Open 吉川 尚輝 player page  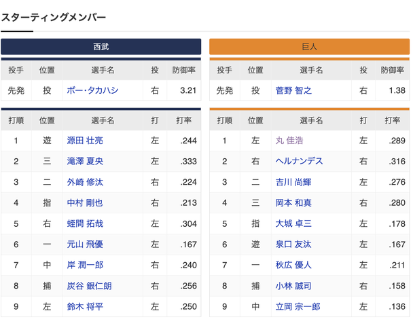click(x=293, y=182)
